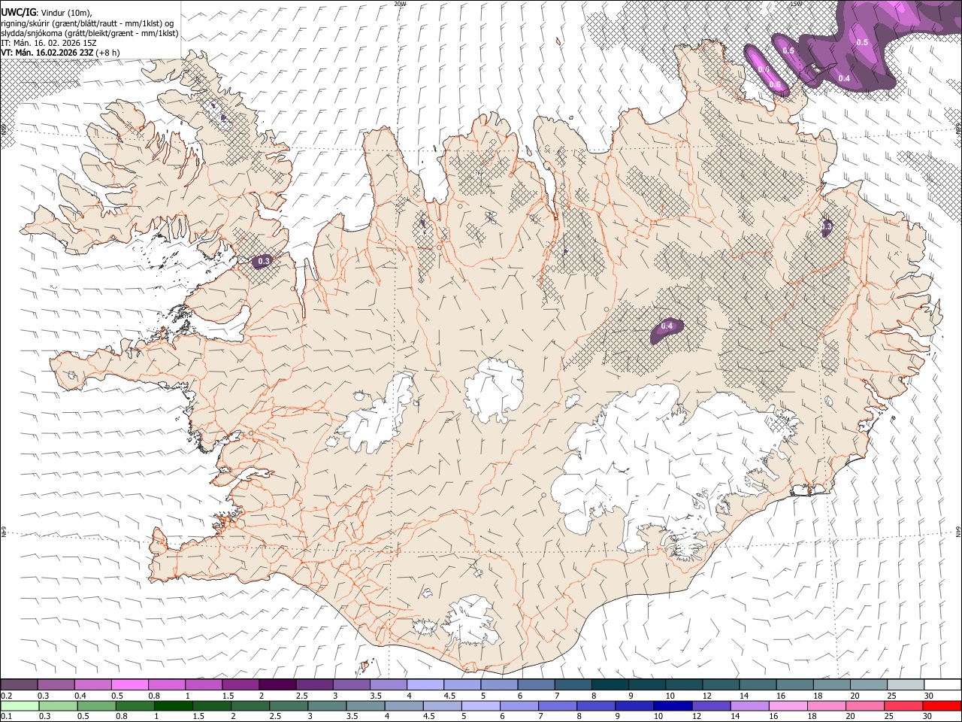The height and width of the screenshot is (722, 962).
Task: Click the pinkish-red rain-scale swatch labeled 25
Action: 903,705
